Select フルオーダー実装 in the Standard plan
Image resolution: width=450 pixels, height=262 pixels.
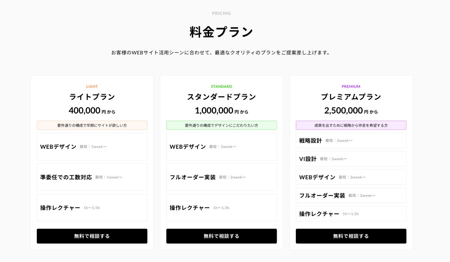click(x=221, y=177)
